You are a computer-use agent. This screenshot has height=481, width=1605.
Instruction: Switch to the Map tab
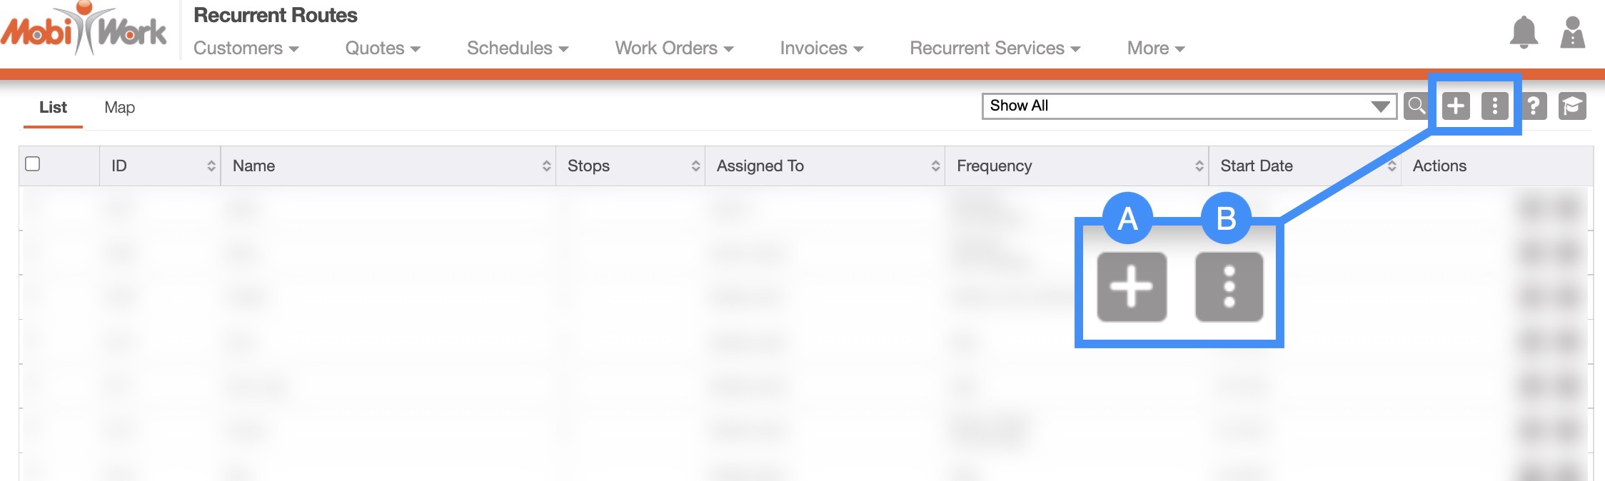[x=119, y=107]
